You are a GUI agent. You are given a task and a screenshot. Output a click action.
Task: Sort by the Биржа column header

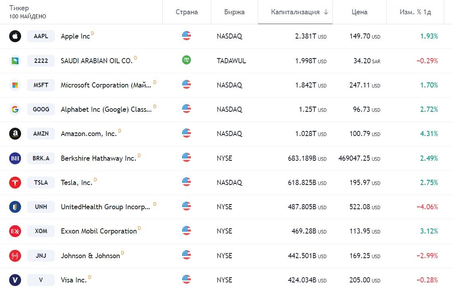pyautogui.click(x=234, y=12)
